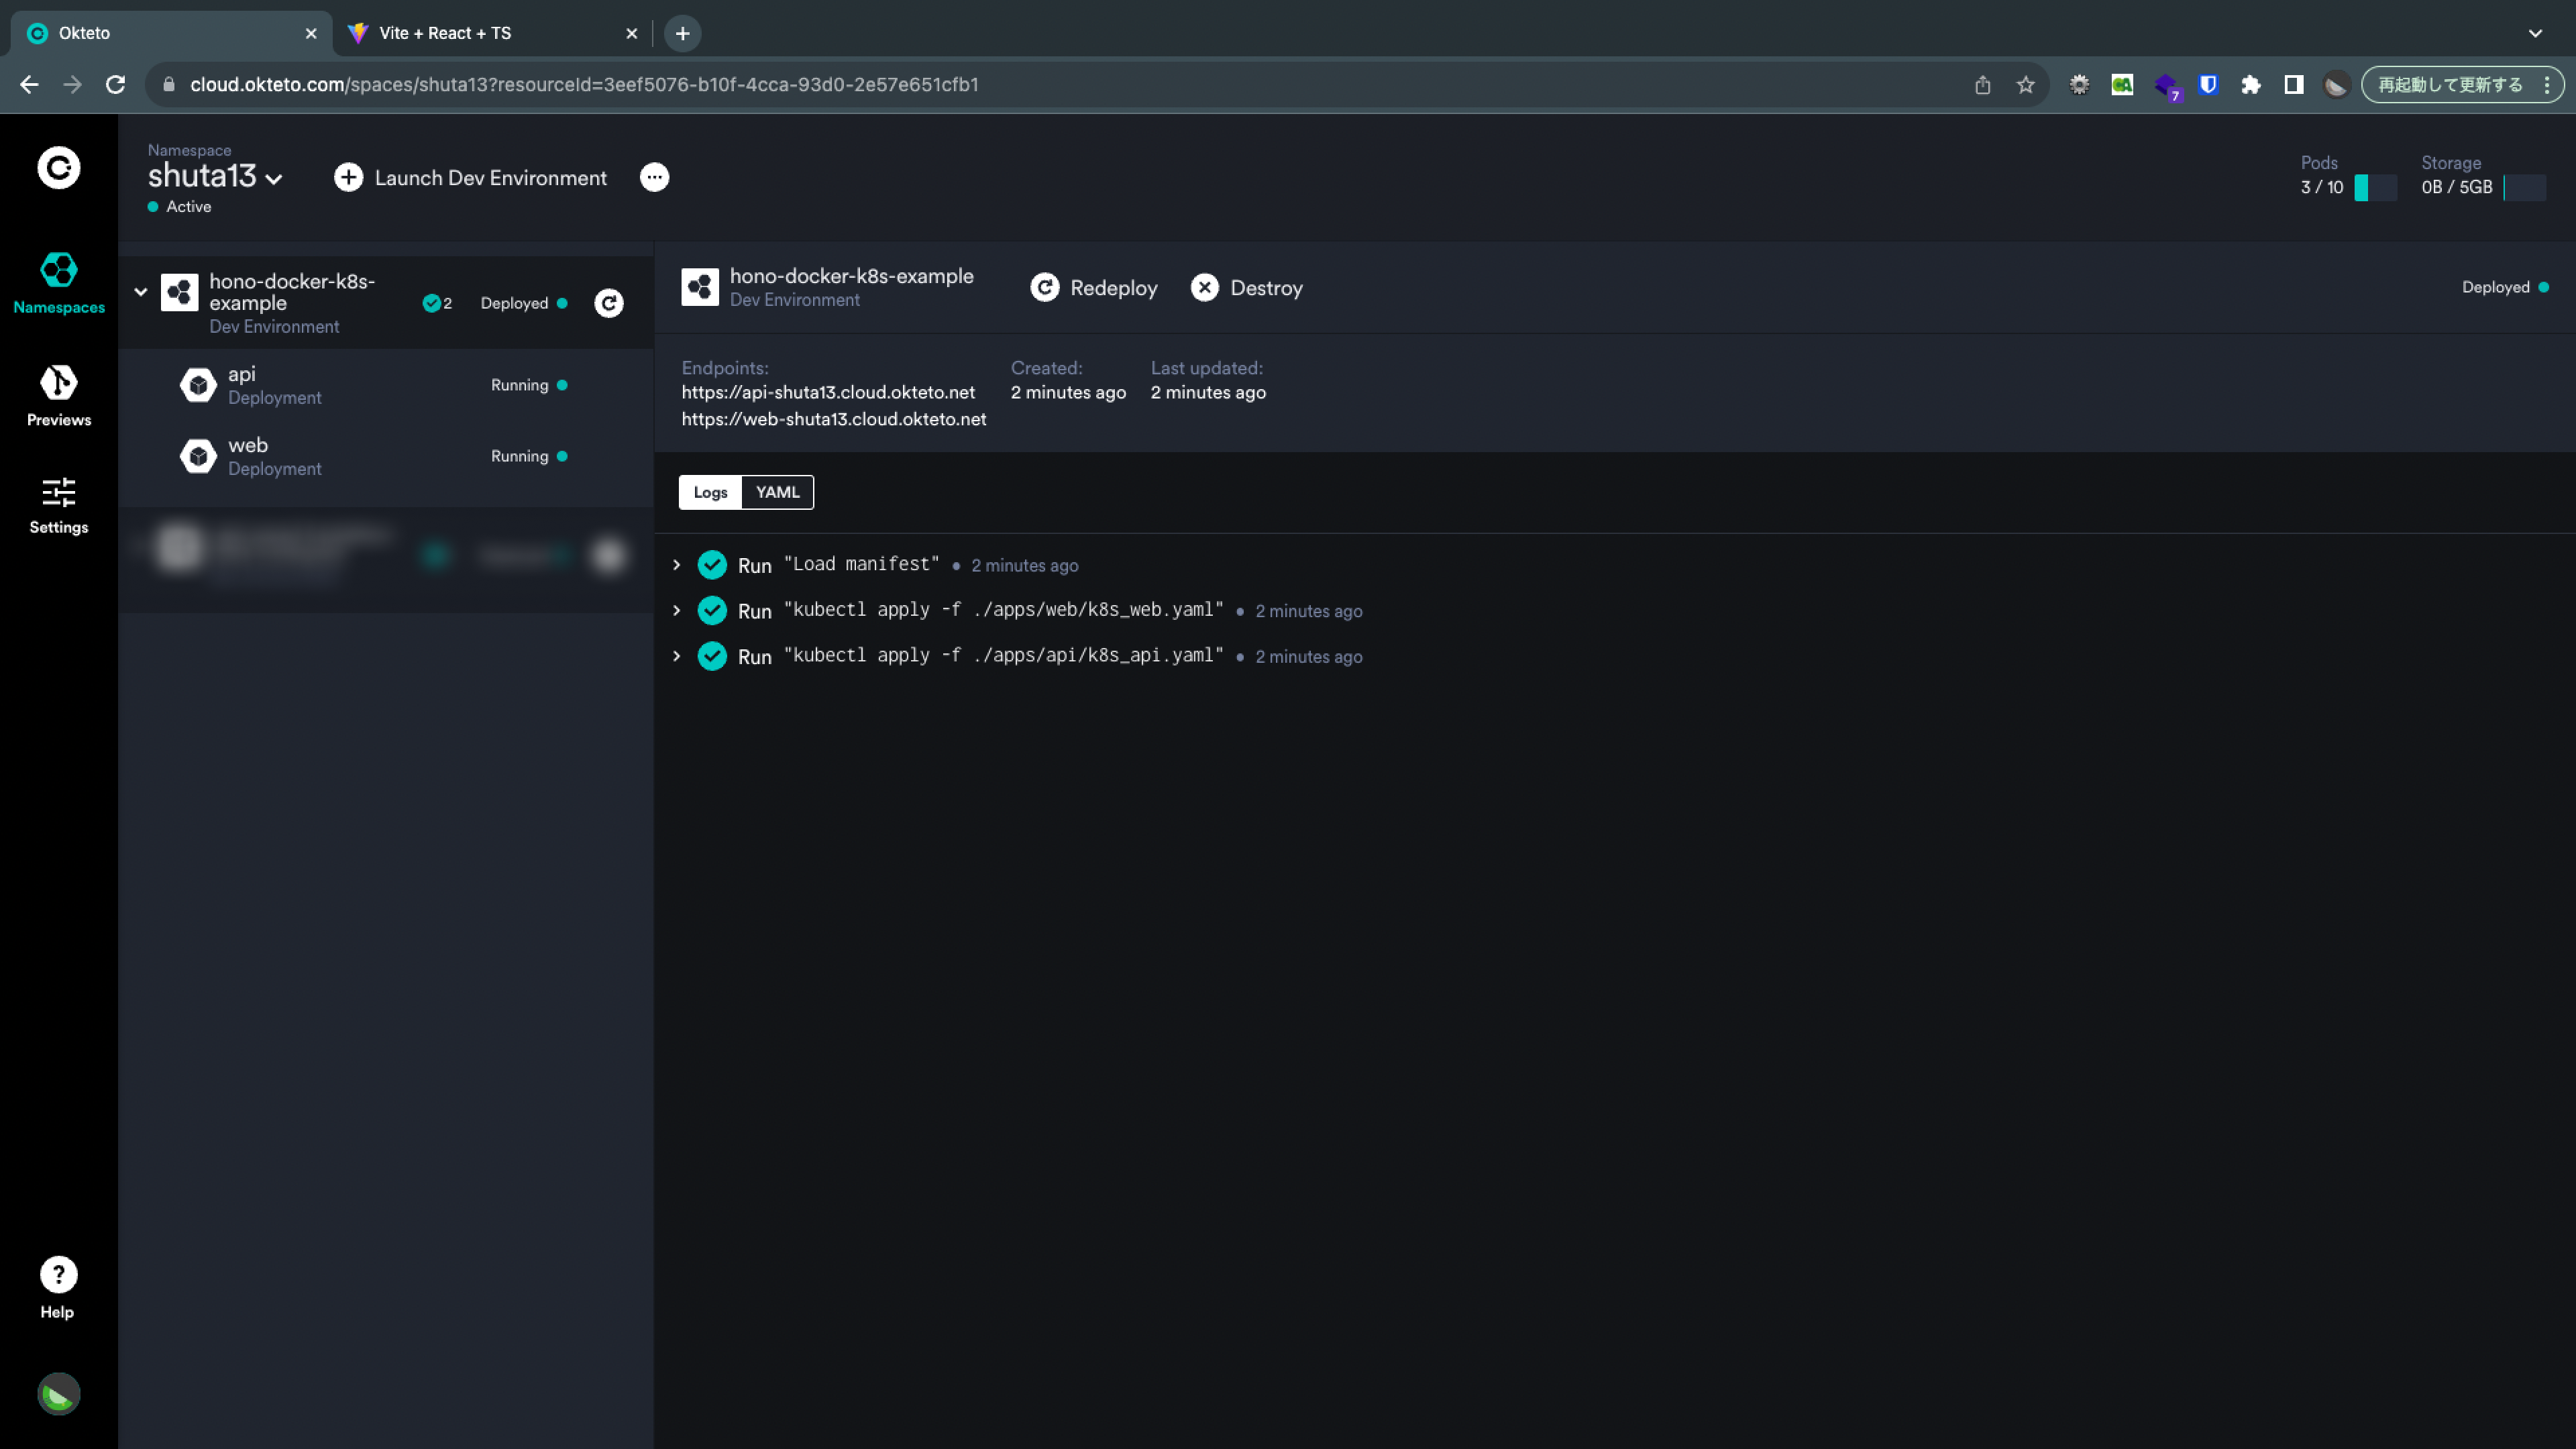The width and height of the screenshot is (2576, 1449).
Task: Expand the k8s_web.yaml apply log
Action: click(x=677, y=611)
